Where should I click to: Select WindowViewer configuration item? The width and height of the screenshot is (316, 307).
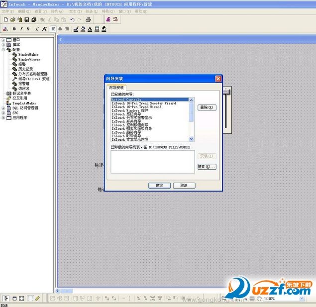click(29, 59)
